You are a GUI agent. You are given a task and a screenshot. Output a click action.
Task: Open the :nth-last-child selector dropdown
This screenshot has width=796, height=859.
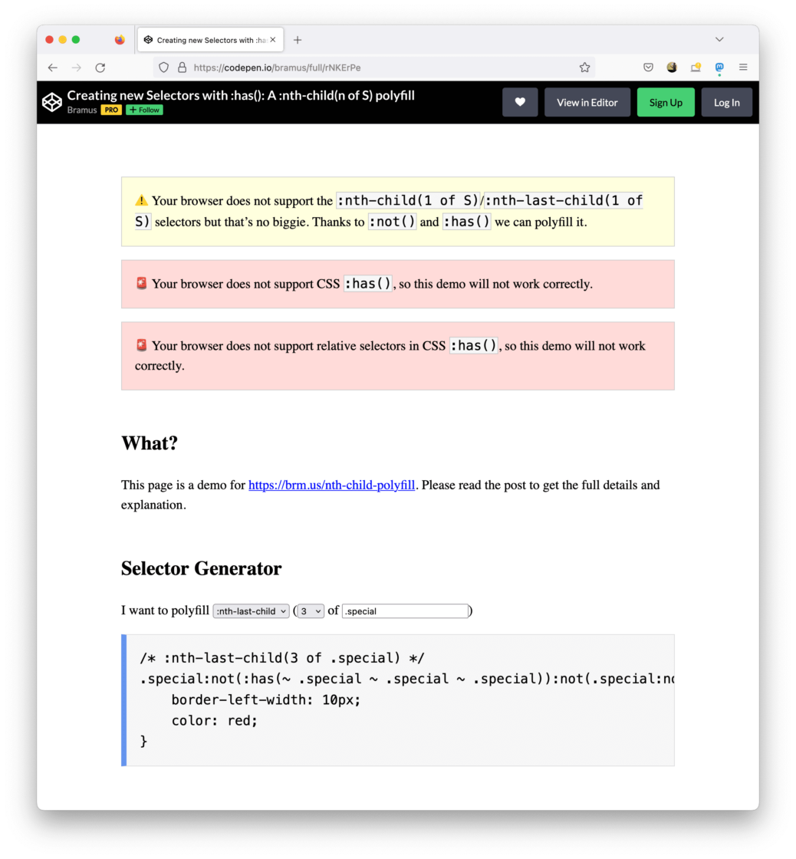[x=251, y=611]
